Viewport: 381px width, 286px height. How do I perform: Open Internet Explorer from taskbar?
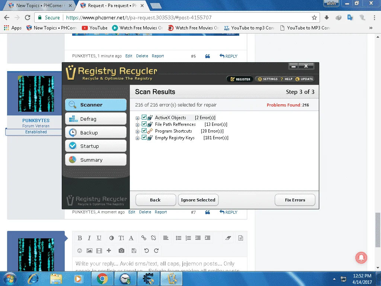33,279
